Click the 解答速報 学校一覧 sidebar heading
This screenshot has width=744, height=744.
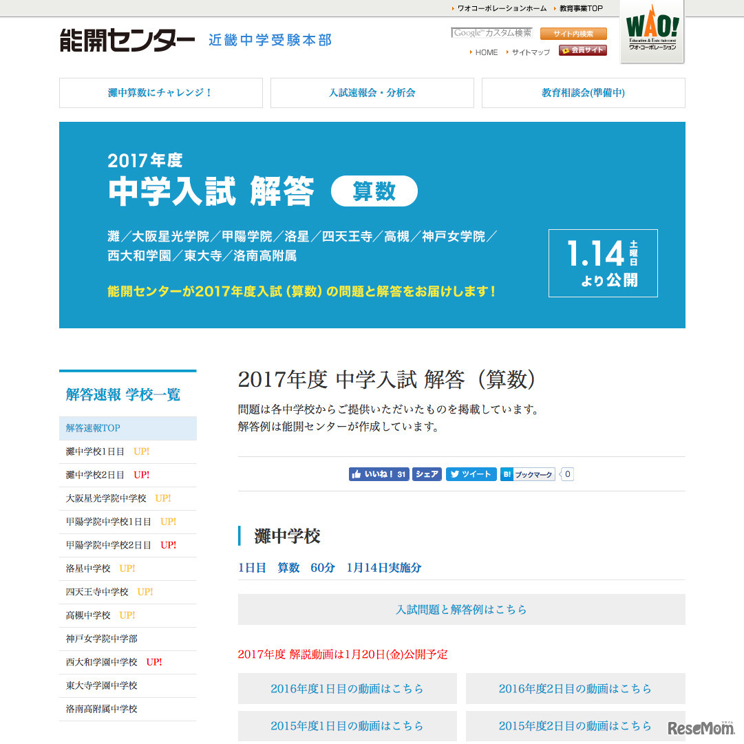[x=123, y=395]
